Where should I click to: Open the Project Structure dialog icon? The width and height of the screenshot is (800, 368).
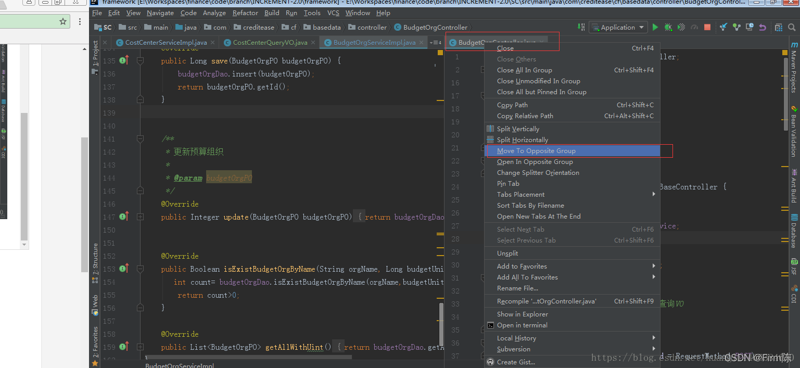(x=779, y=27)
